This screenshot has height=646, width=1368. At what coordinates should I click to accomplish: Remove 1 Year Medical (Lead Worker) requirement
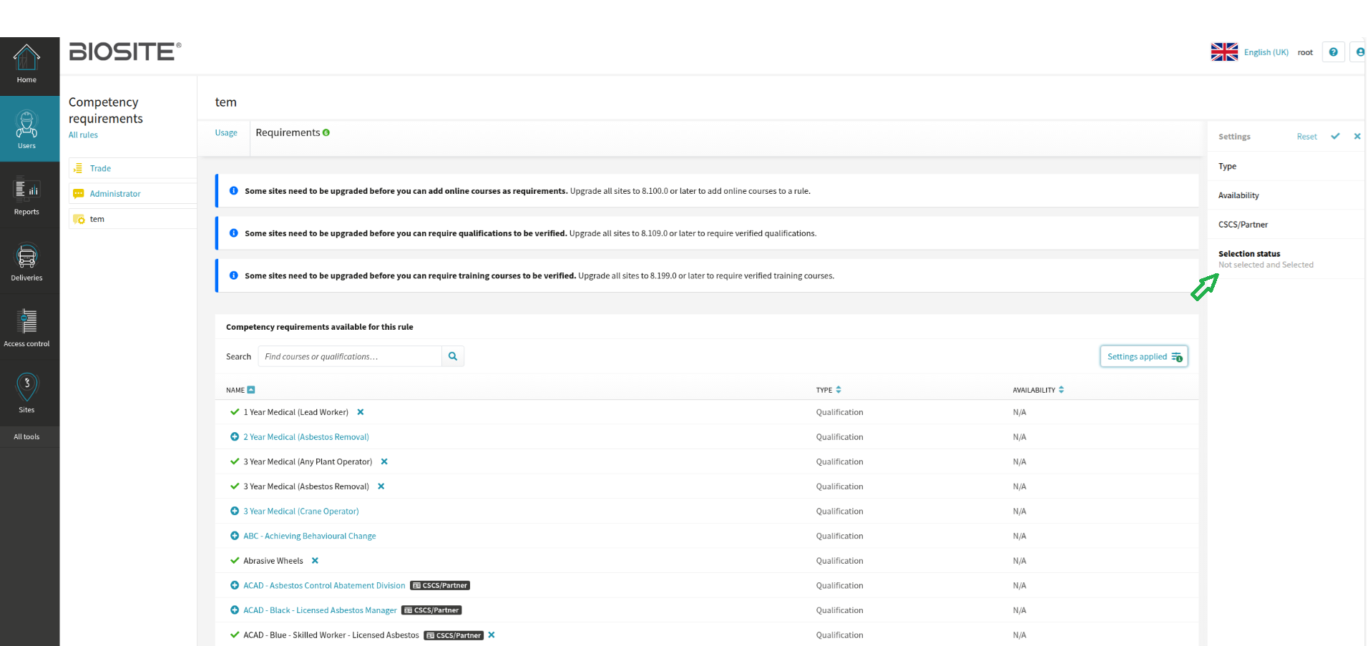(361, 412)
